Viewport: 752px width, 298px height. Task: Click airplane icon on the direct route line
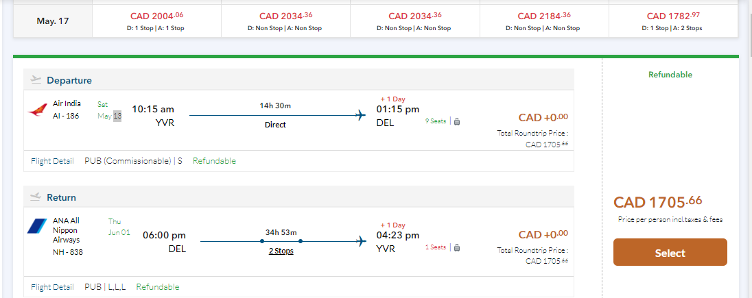point(361,115)
